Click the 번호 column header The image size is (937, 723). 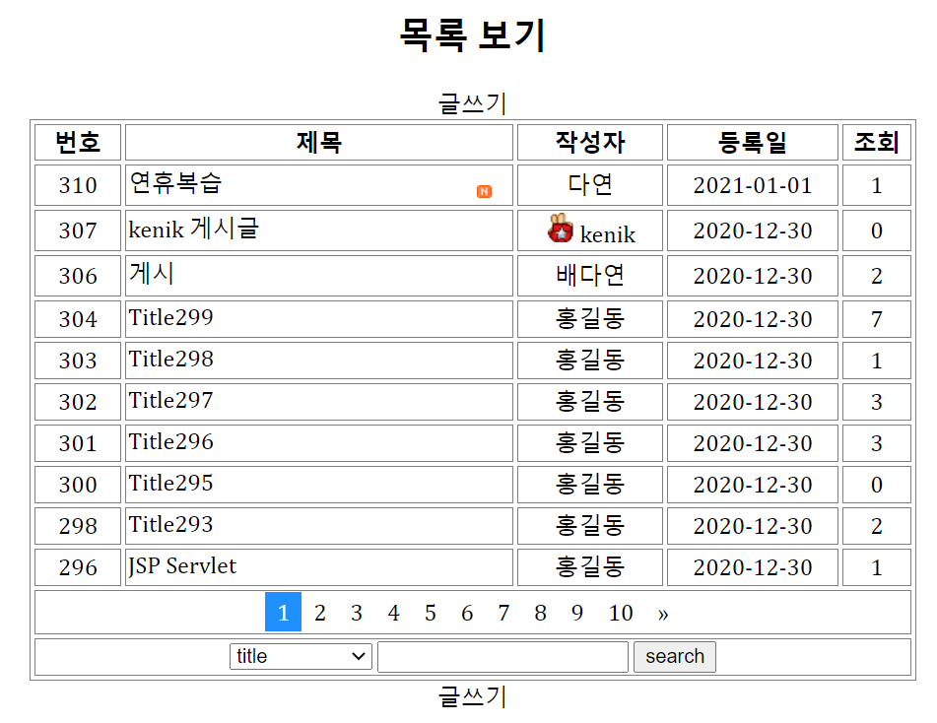pyautogui.click(x=78, y=142)
